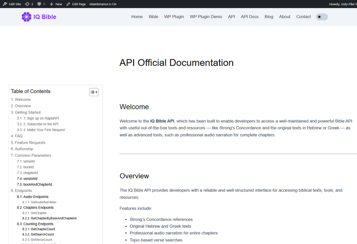The image size is (357, 244).
Task: Open 3.2 Subscribe to the API link
Action: point(38,124)
